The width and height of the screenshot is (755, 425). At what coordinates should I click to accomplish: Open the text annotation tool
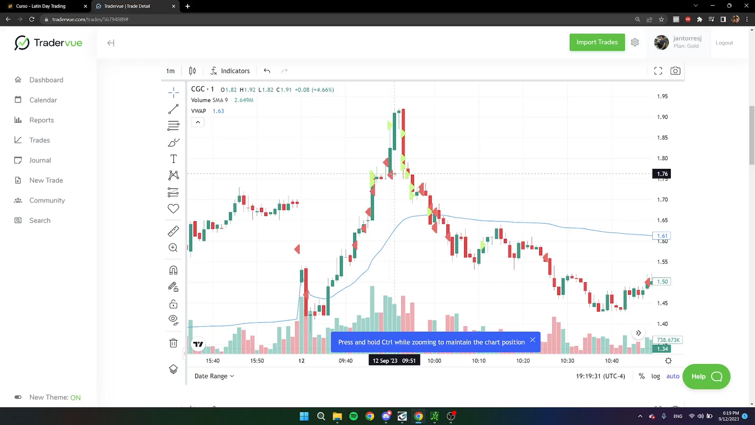(x=173, y=159)
